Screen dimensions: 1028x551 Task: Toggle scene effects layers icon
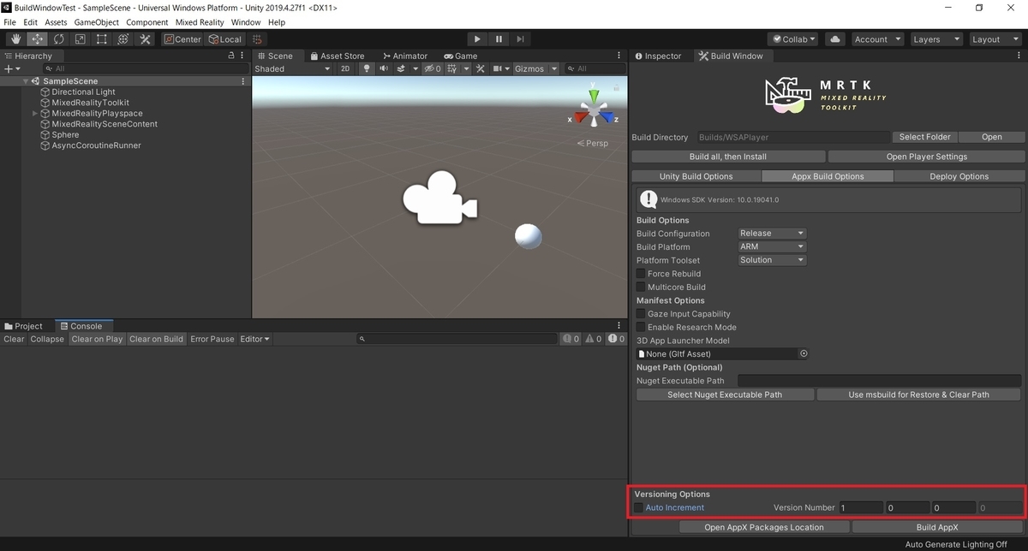pos(403,68)
